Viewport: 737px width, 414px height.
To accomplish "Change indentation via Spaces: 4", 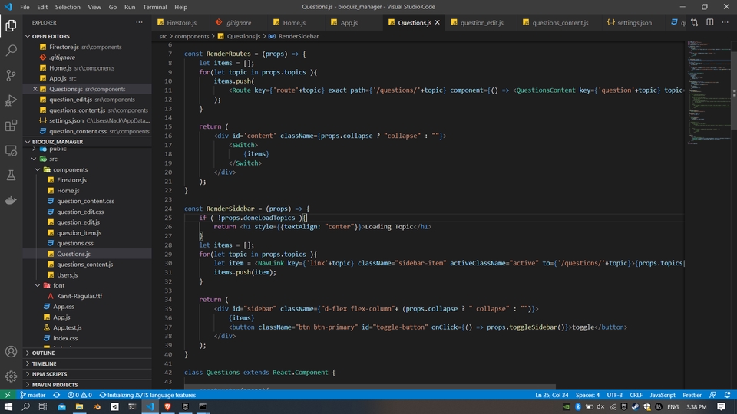I will click(587, 395).
